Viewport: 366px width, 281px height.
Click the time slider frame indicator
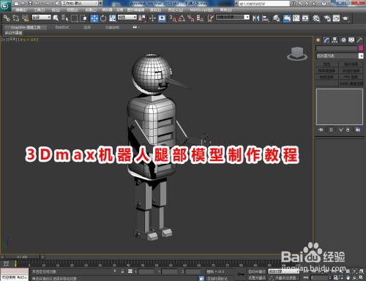pos(22,257)
